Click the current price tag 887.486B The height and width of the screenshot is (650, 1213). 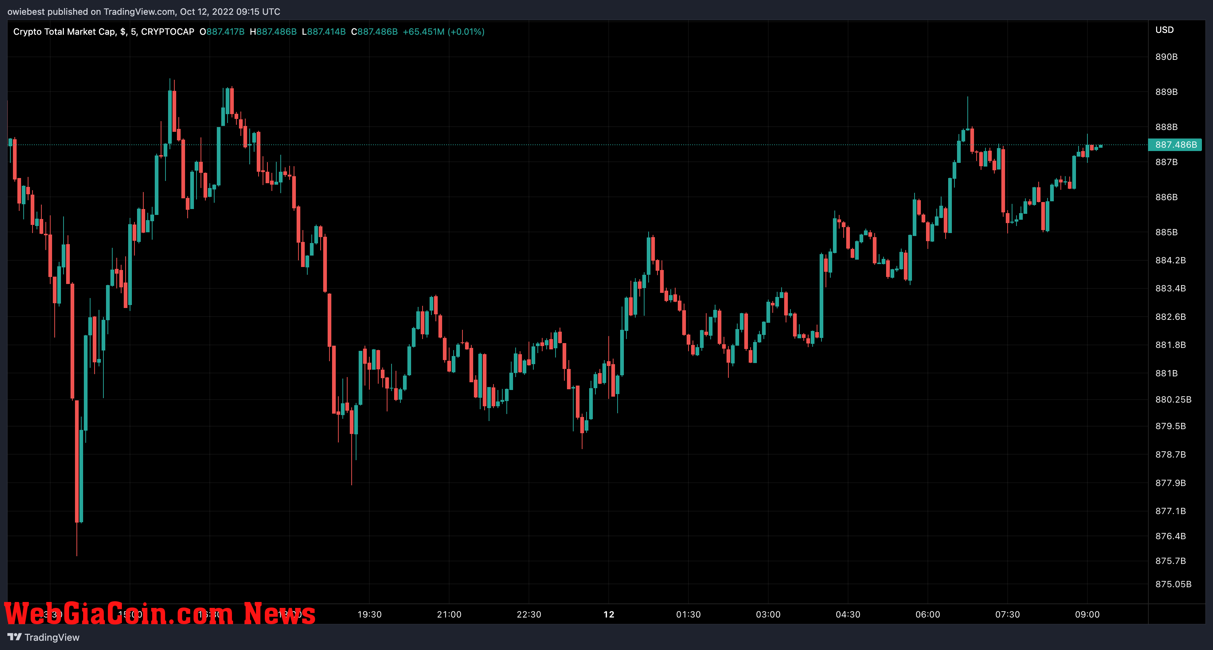pos(1175,144)
